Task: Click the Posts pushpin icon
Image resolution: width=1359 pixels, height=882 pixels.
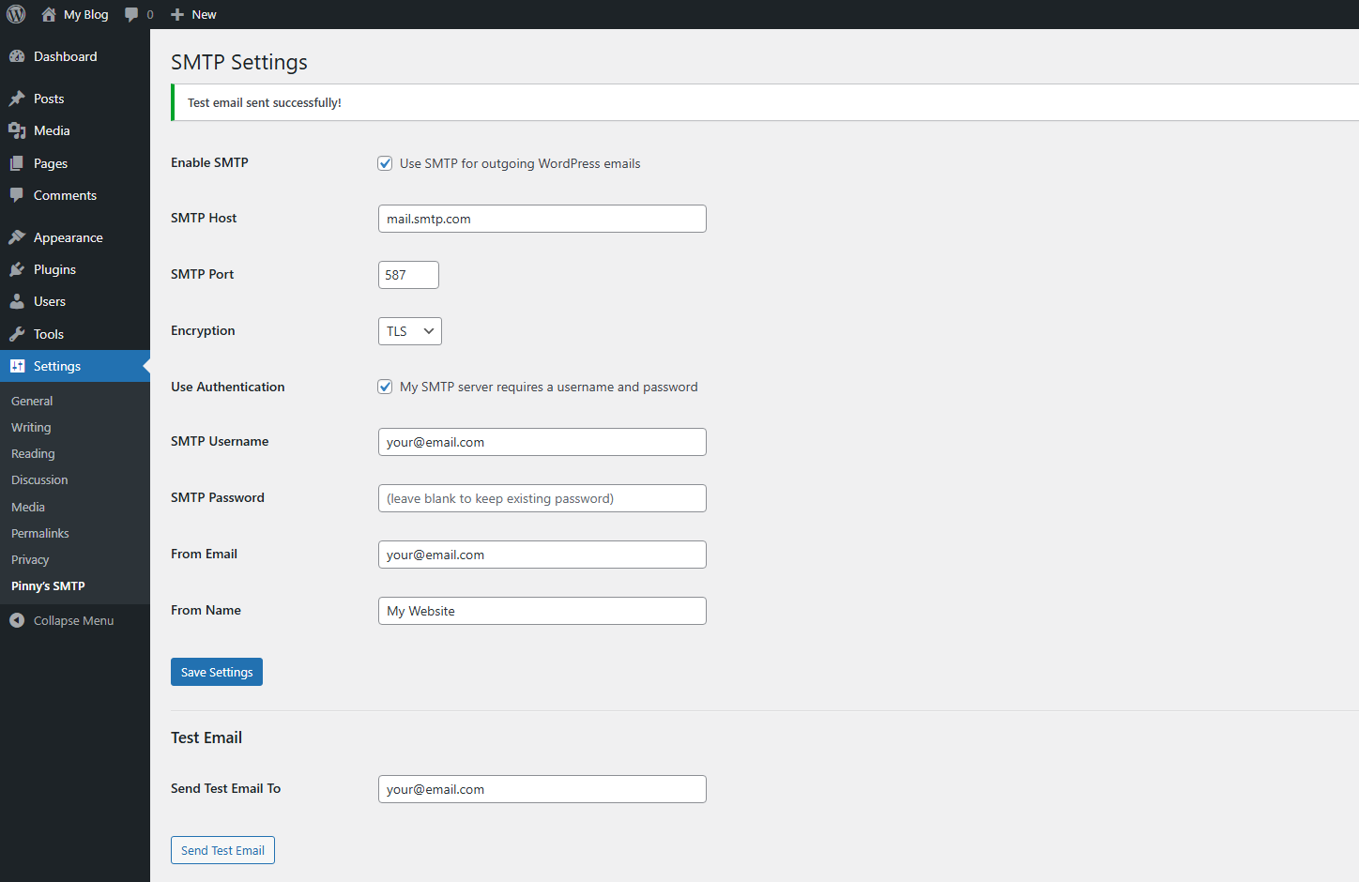Action: click(x=17, y=99)
